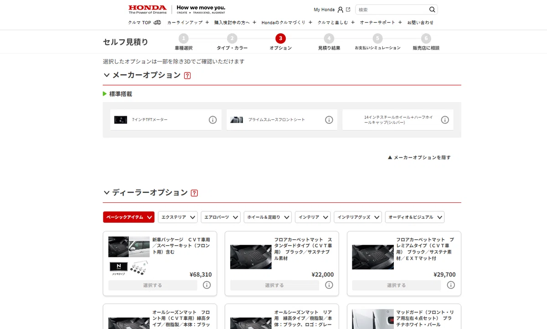Open the ホイール&足廻り category dropdown
Screen dimensions: 547x329
268,217
